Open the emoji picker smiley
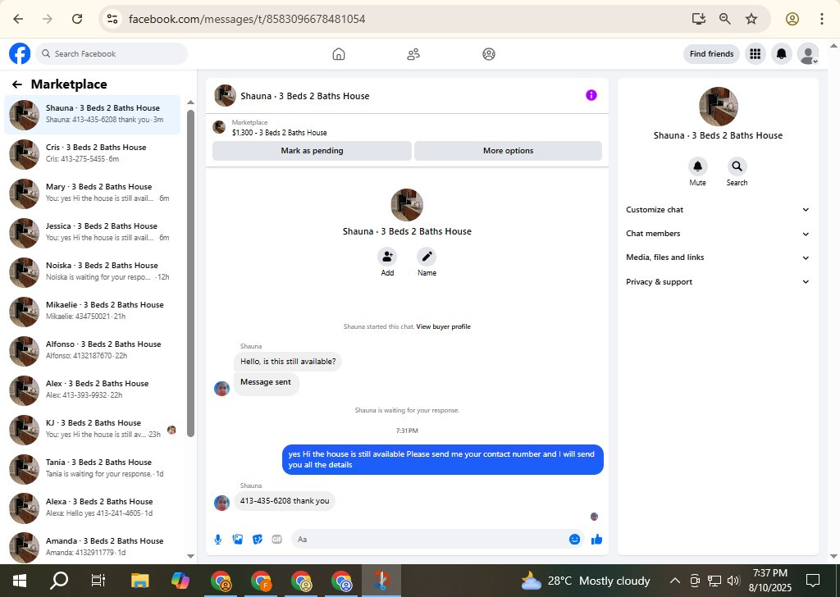Screen dimensions: 840x597 tap(574, 539)
